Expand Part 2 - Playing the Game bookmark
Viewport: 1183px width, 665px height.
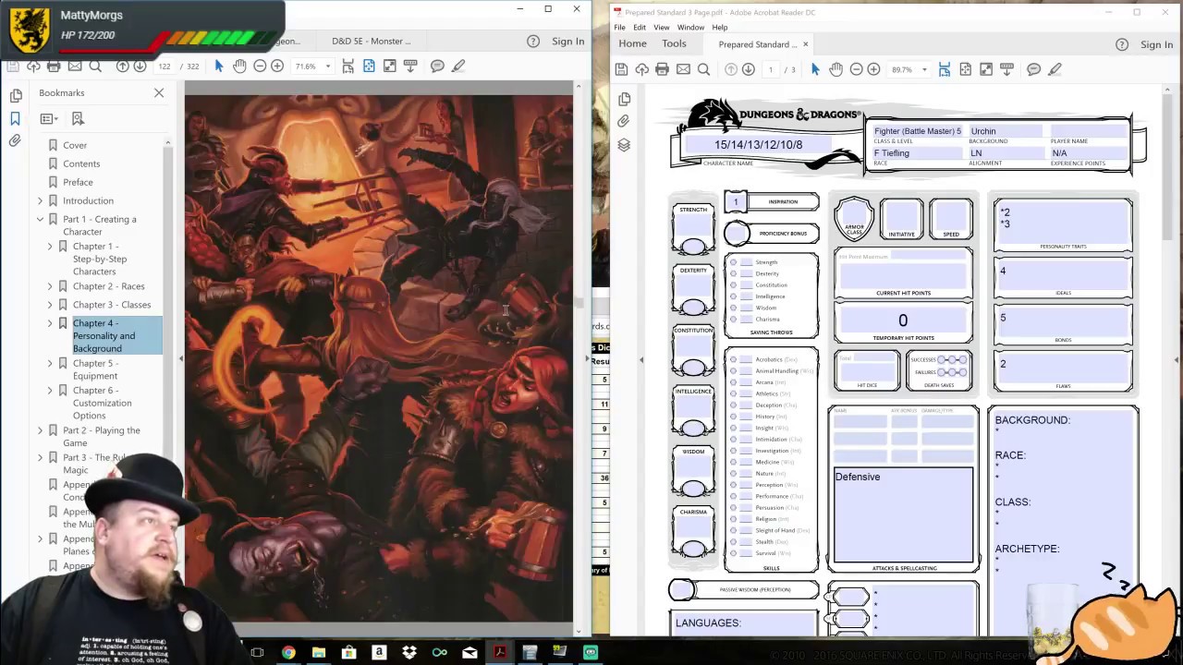[40, 430]
